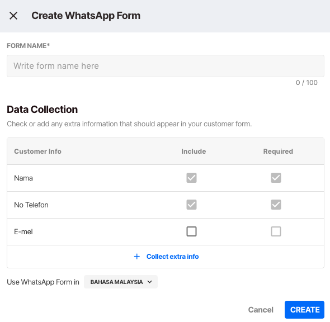Close the Create WhatsApp Form dialog
This screenshot has width=330, height=322.
pos(13,16)
